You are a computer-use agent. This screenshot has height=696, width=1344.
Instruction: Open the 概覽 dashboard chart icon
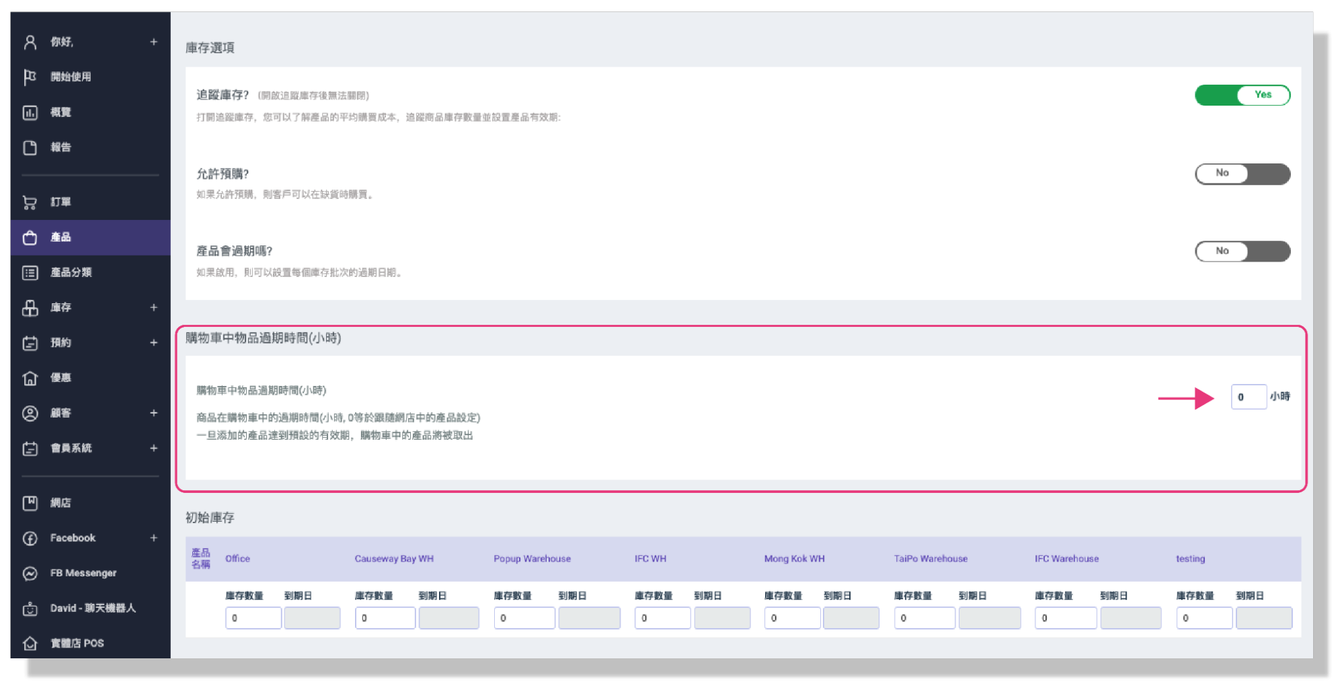pyautogui.click(x=30, y=112)
